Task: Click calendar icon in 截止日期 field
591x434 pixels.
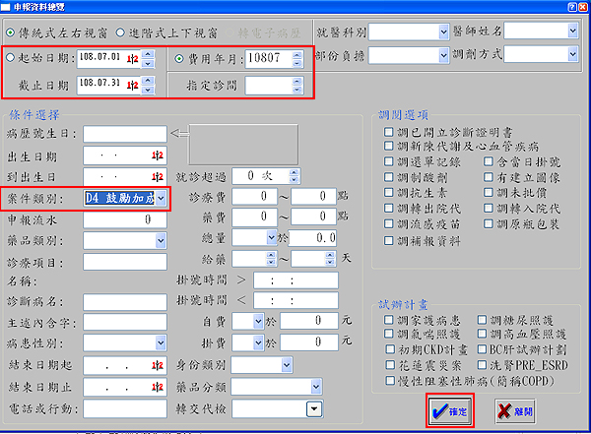Action: pos(132,86)
